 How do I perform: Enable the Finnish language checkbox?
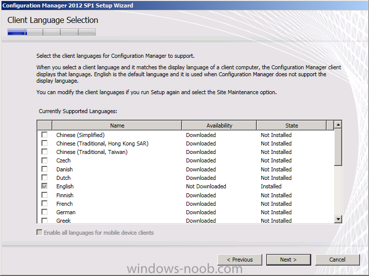[44, 195]
